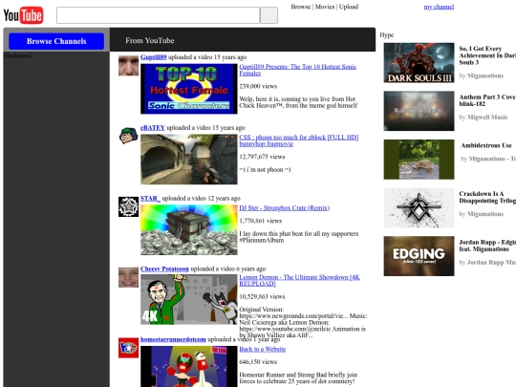This screenshot has height=387, width=516.
Task: Open DJ Ster Strongbox Crate title link
Action: 285,207
